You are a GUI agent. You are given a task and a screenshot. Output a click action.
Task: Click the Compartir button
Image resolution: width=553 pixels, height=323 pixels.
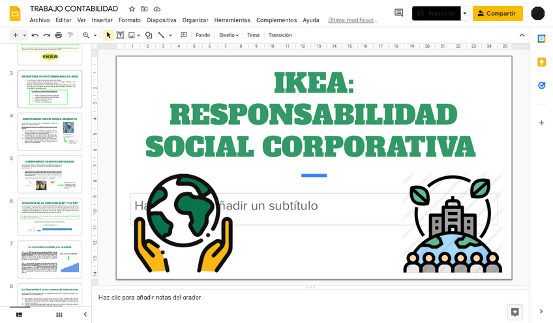[498, 13]
